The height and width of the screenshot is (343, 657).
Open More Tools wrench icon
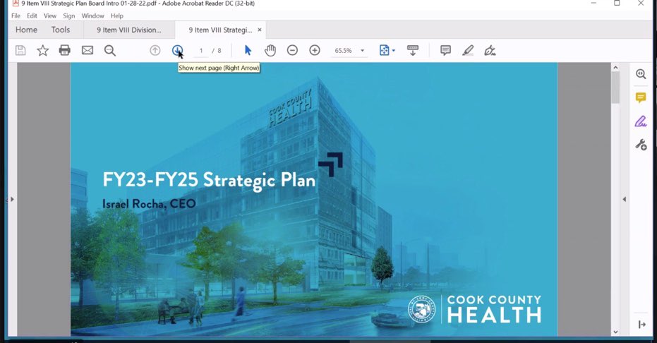click(x=641, y=145)
